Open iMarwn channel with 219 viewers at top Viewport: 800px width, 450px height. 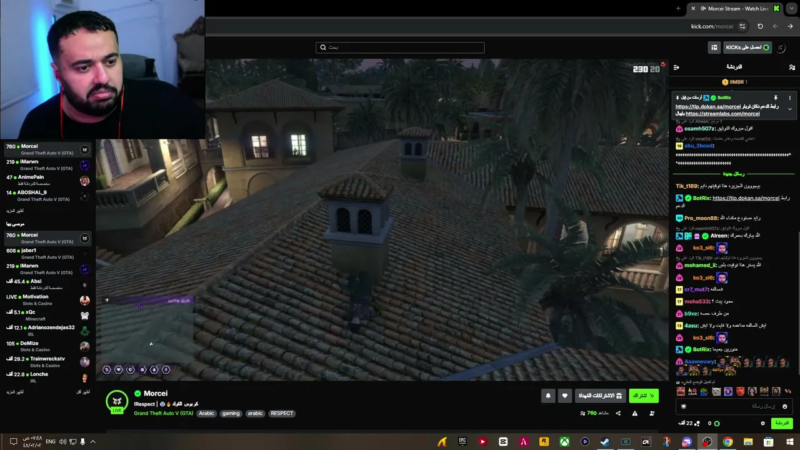[x=48, y=165]
